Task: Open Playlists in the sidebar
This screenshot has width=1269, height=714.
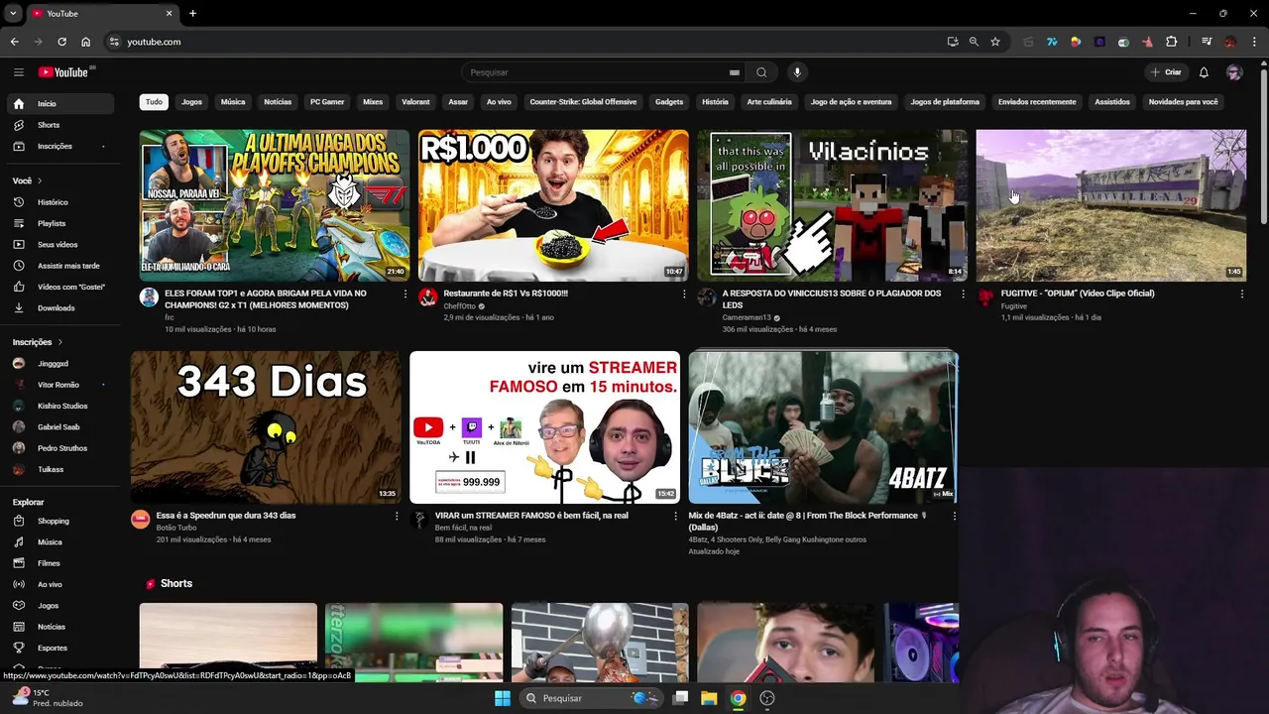Action: point(59,223)
